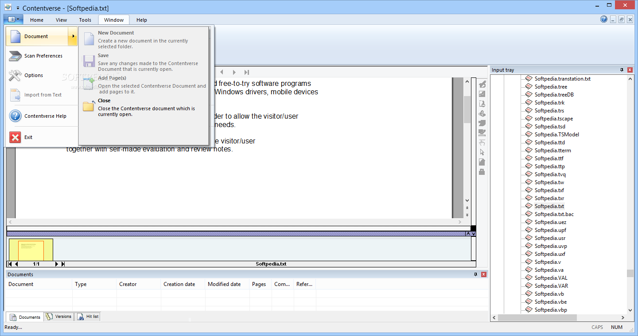Image resolution: width=638 pixels, height=336 pixels.
Task: Select Softpedia.vbp in Input tray
Action: pyautogui.click(x=551, y=310)
